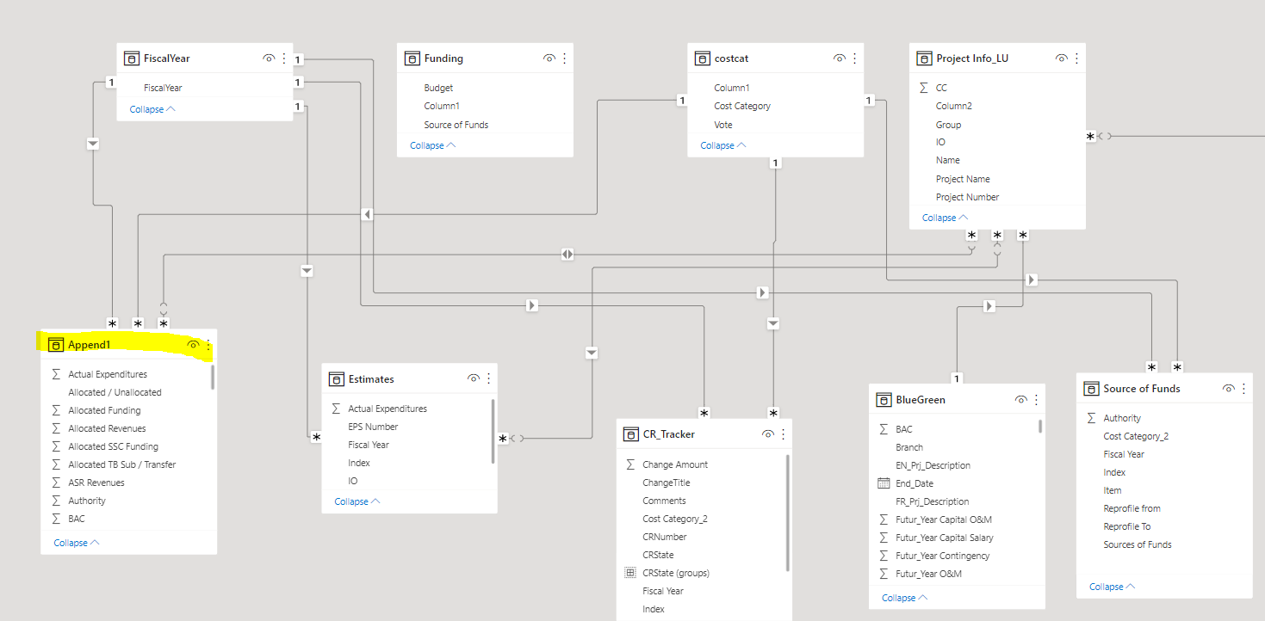The height and width of the screenshot is (621, 1265).
Task: Select the Cost Category field in costcat
Action: point(742,106)
